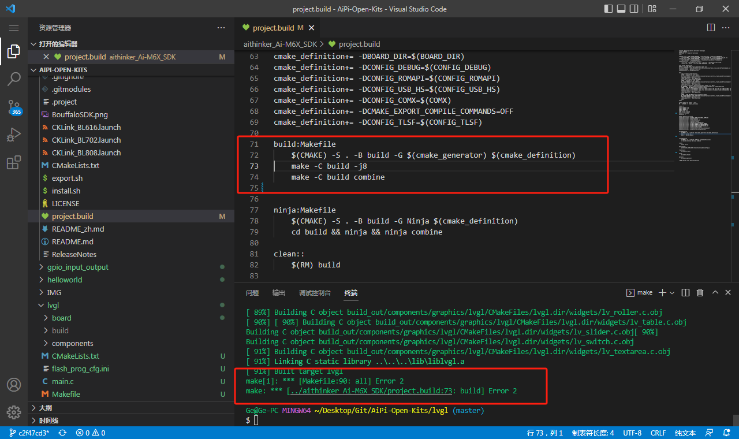Open the Explorer view in activity bar
The width and height of the screenshot is (739, 439).
14,52
